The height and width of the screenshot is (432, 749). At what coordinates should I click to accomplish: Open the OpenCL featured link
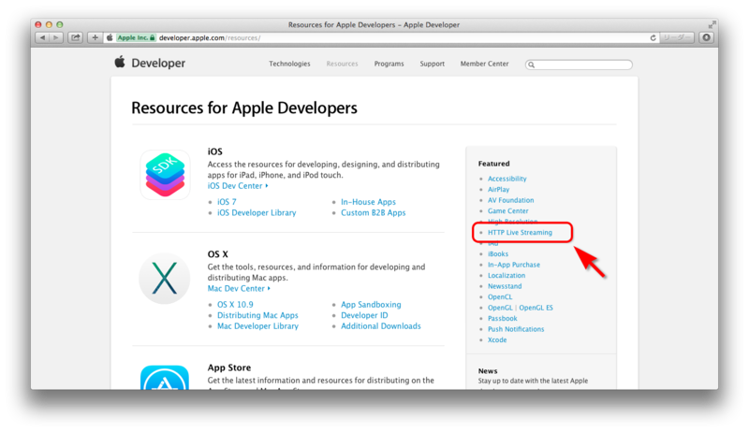tap(500, 297)
